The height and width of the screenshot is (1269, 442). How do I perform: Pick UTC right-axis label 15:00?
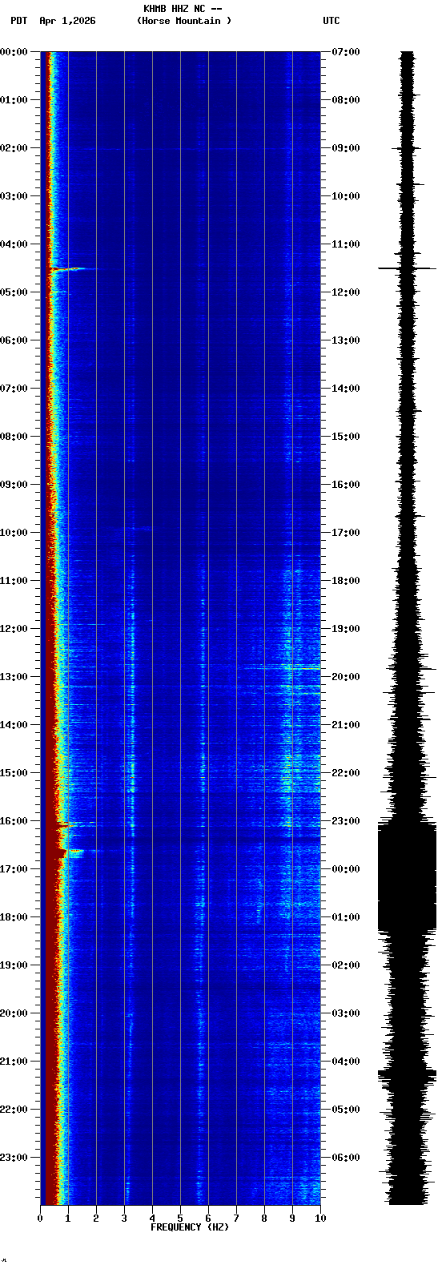pos(346,437)
